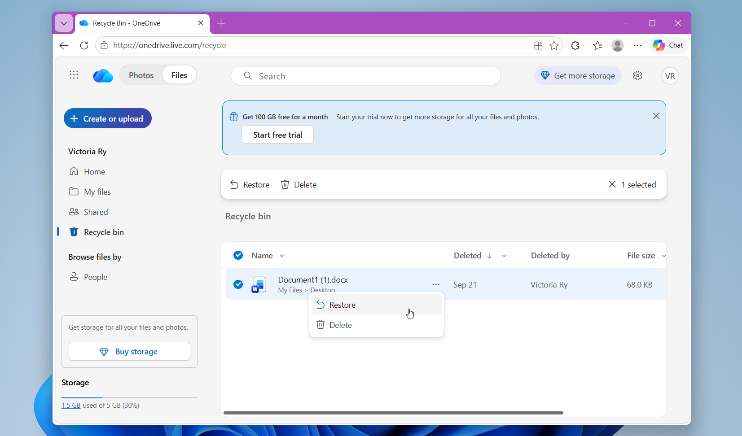Viewport: 742px width, 436px height.
Task: Expand the File size column dropdown
Action: pyautogui.click(x=663, y=256)
